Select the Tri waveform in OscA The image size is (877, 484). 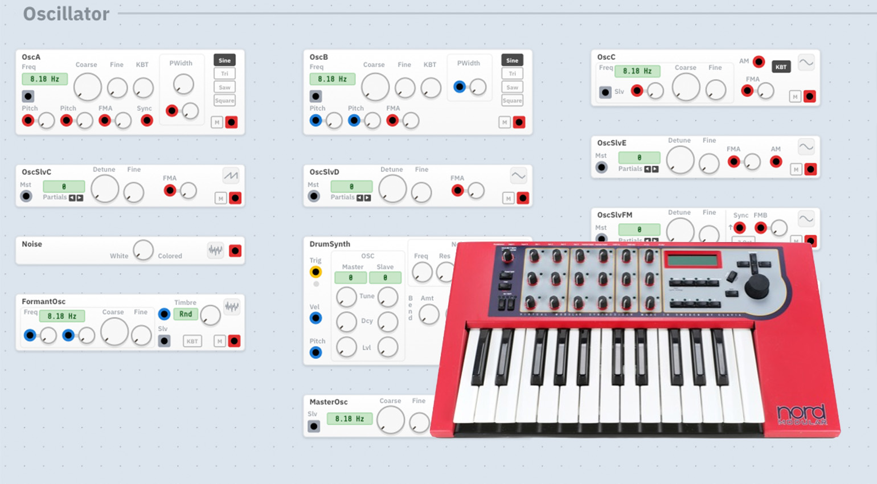224,73
